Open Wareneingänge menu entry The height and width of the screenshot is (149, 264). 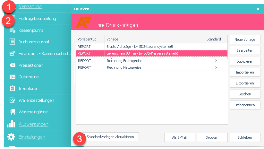(x=33, y=112)
